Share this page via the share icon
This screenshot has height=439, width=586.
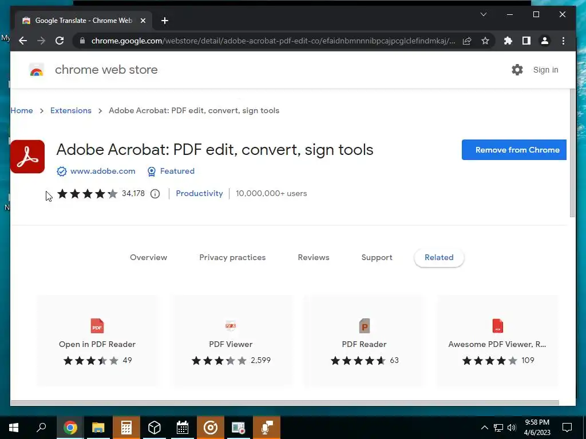click(x=467, y=41)
